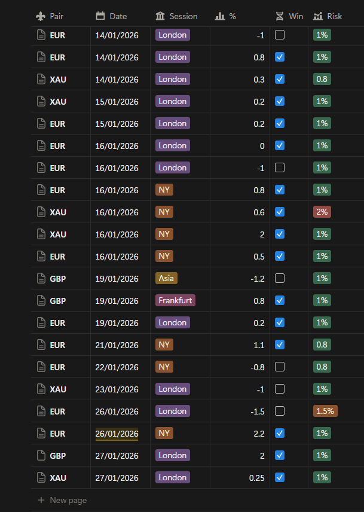Uncheck Win box for GBP Frankfurt row
This screenshot has height=512, width=364.
(280, 300)
